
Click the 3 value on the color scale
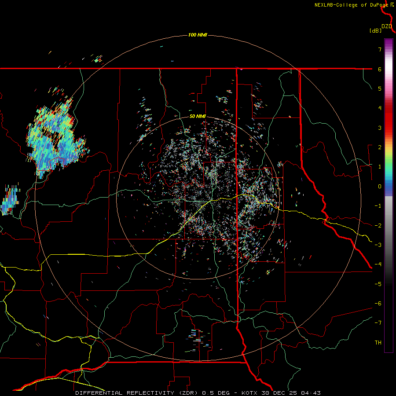pos(380,128)
